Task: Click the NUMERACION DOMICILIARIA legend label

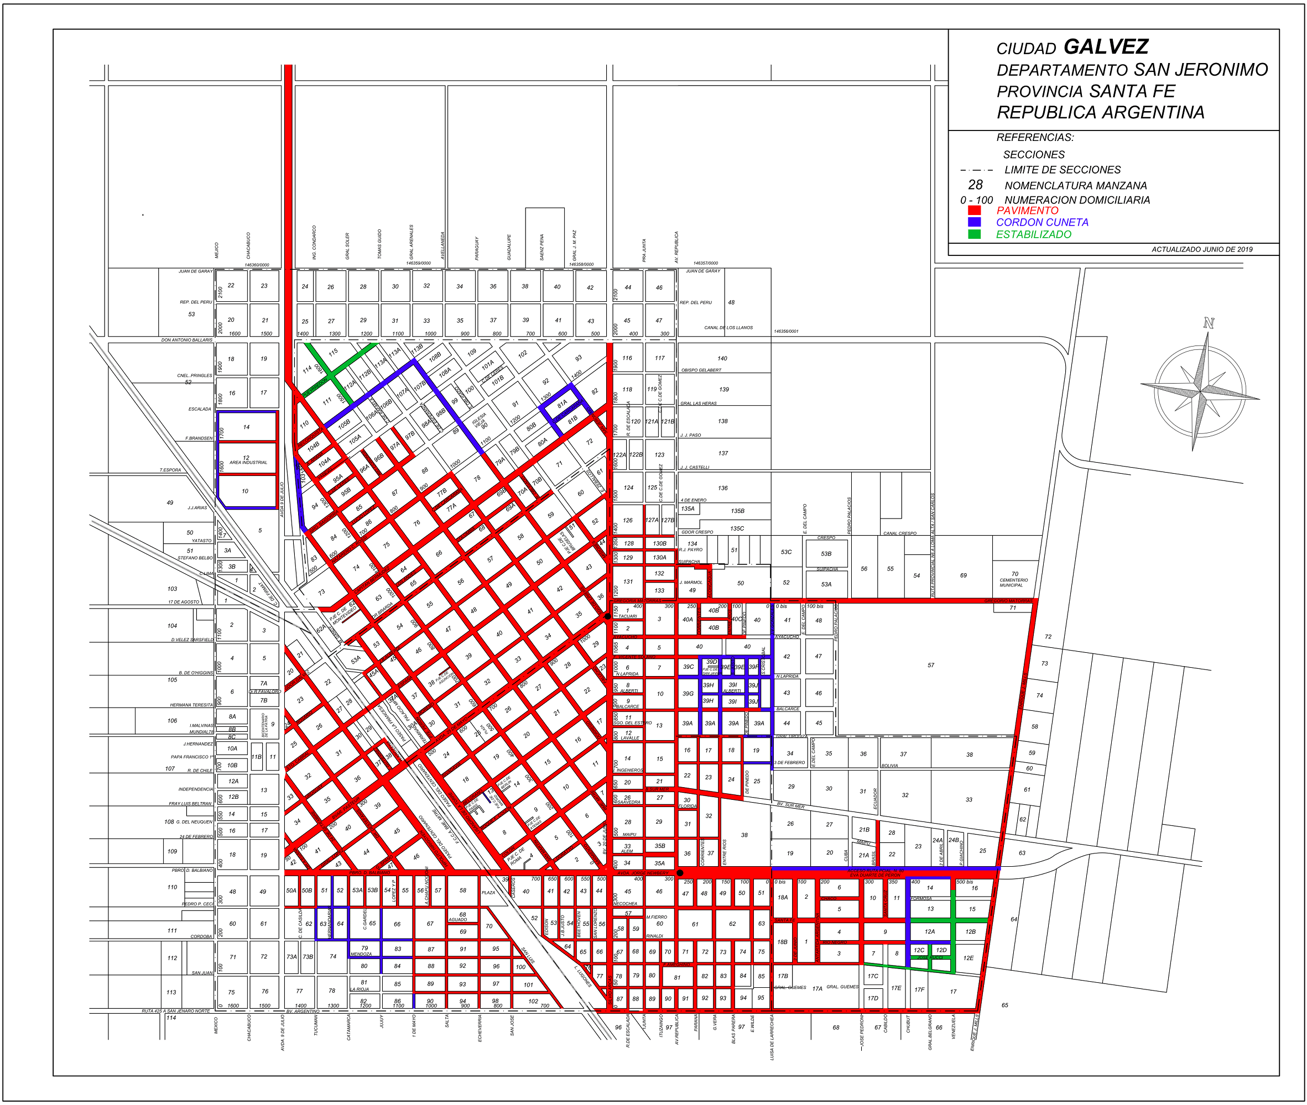Action: tap(1077, 200)
